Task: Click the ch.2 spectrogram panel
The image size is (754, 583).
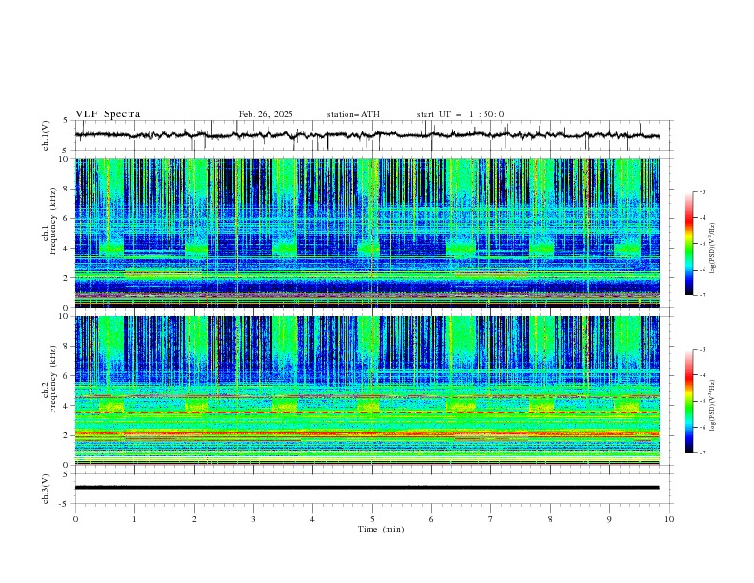Action: pyautogui.click(x=367, y=391)
